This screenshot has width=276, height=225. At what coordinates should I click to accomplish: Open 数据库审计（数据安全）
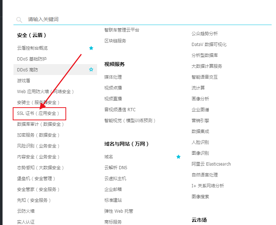(x=40, y=124)
